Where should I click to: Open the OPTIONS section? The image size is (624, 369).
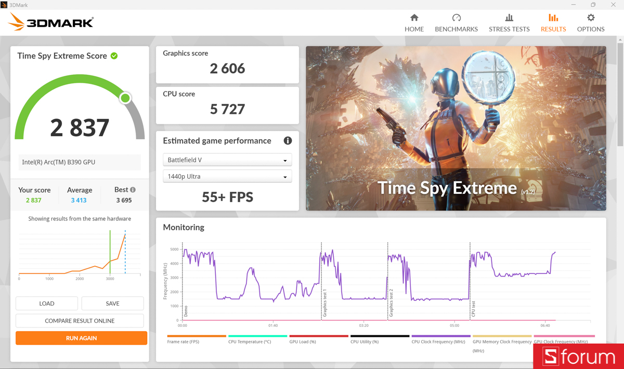click(591, 23)
